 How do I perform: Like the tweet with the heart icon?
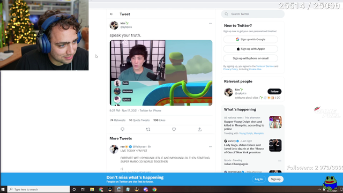(174, 129)
